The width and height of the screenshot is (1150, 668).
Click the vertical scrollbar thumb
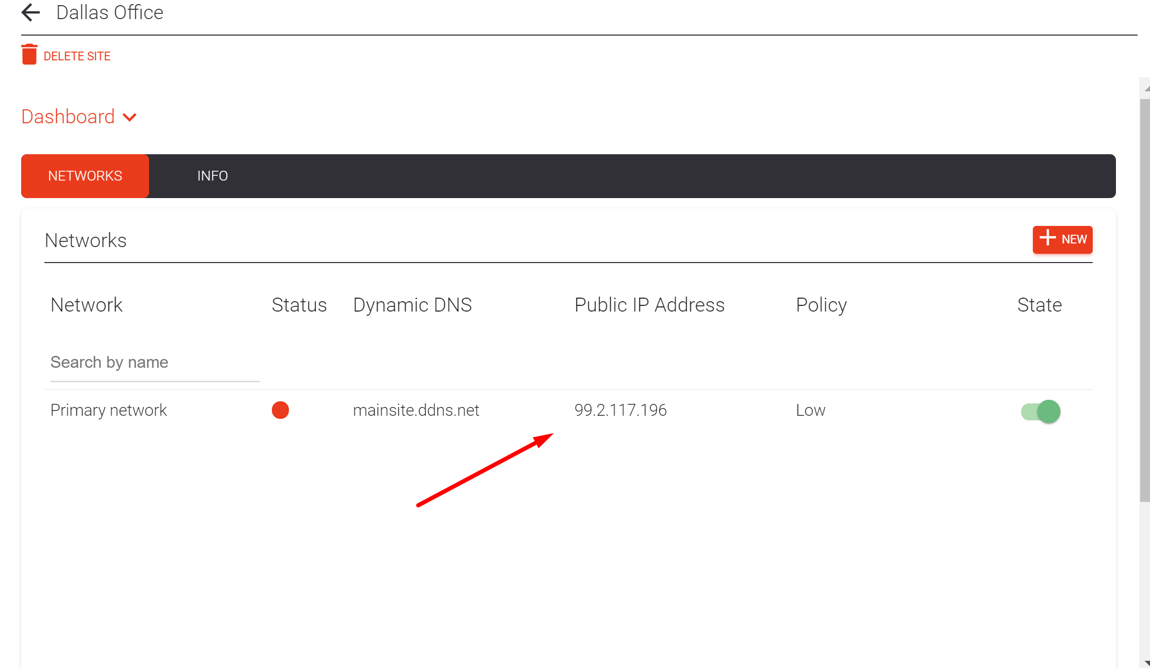(1144, 299)
